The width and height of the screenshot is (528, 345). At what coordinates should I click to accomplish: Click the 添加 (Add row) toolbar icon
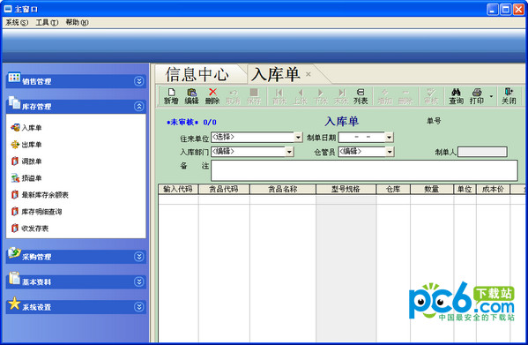[x=385, y=96]
